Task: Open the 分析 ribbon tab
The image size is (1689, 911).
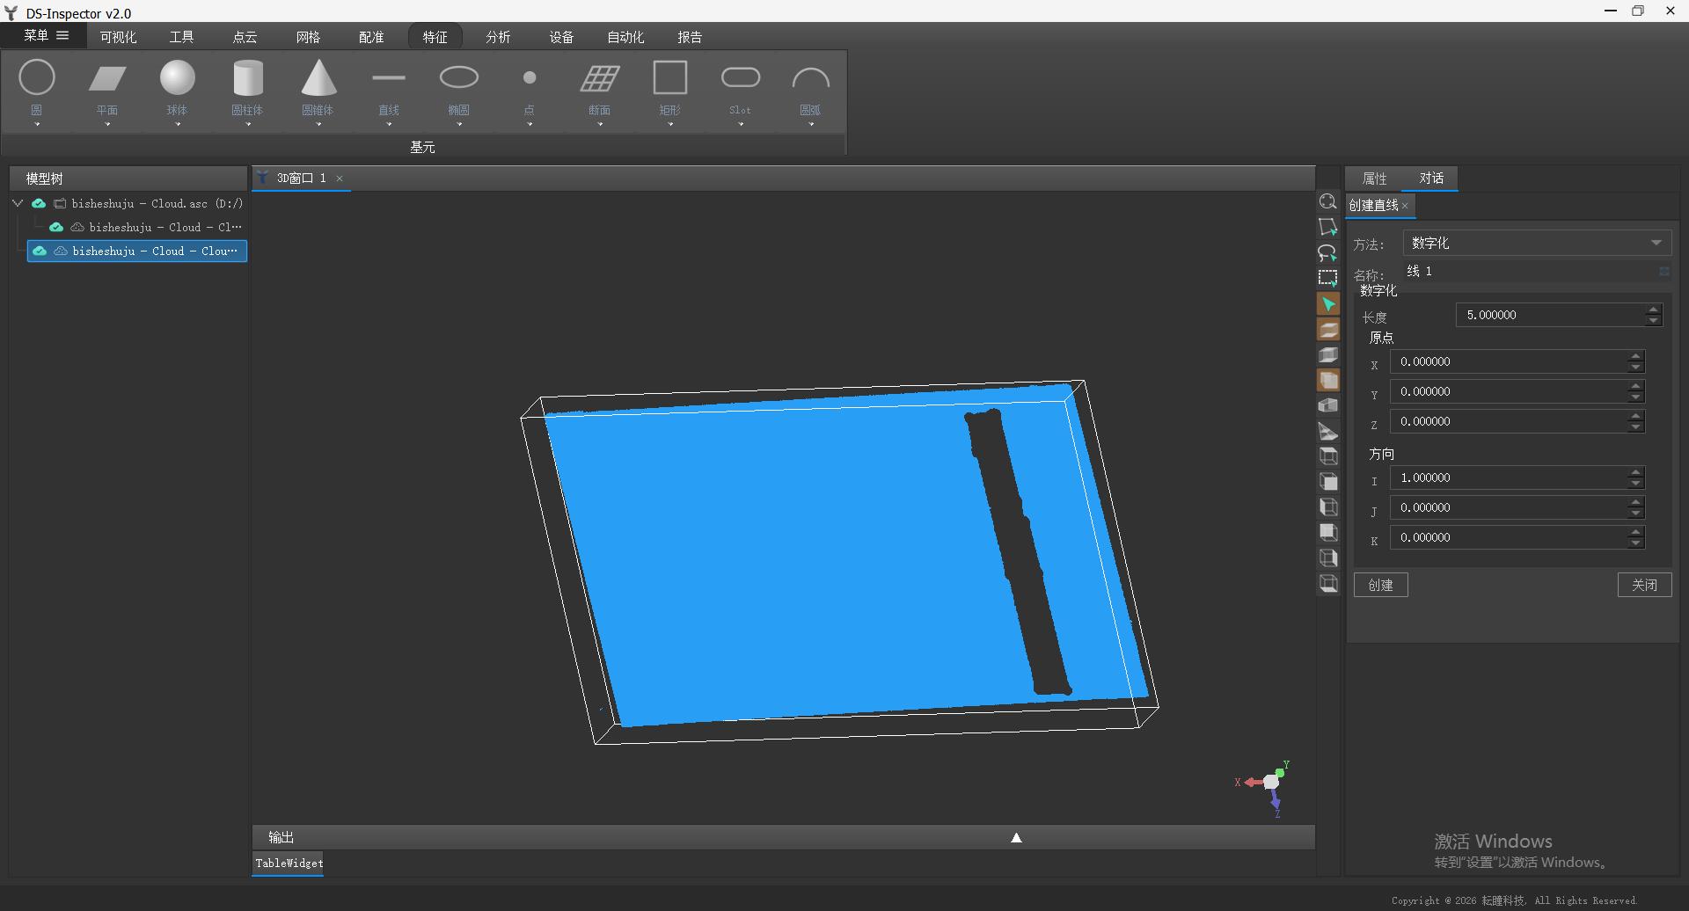Action: 498,37
